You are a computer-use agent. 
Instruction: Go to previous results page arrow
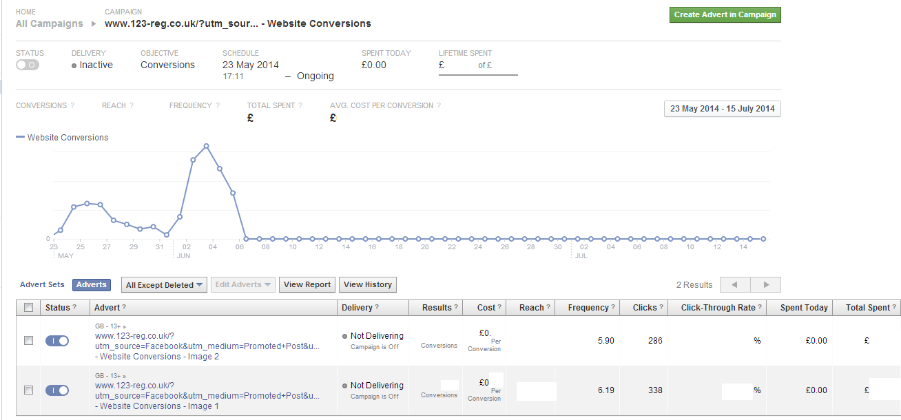735,284
